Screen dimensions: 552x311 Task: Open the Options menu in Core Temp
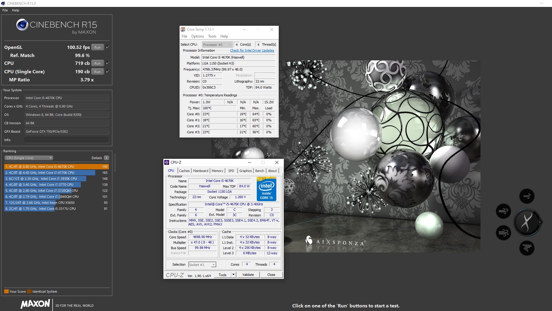tap(198, 36)
